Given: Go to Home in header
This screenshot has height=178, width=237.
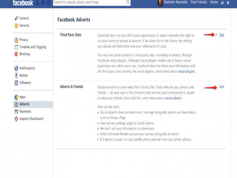Looking at the screenshot, I should click(x=214, y=2).
